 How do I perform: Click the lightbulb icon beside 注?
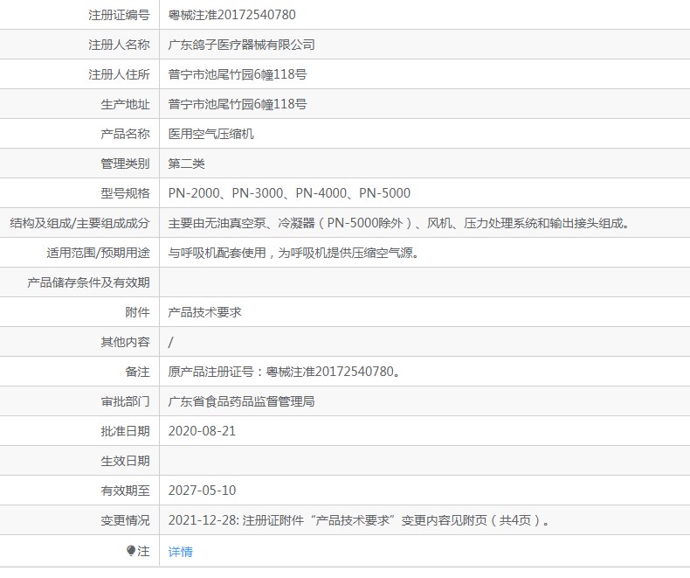point(131,550)
